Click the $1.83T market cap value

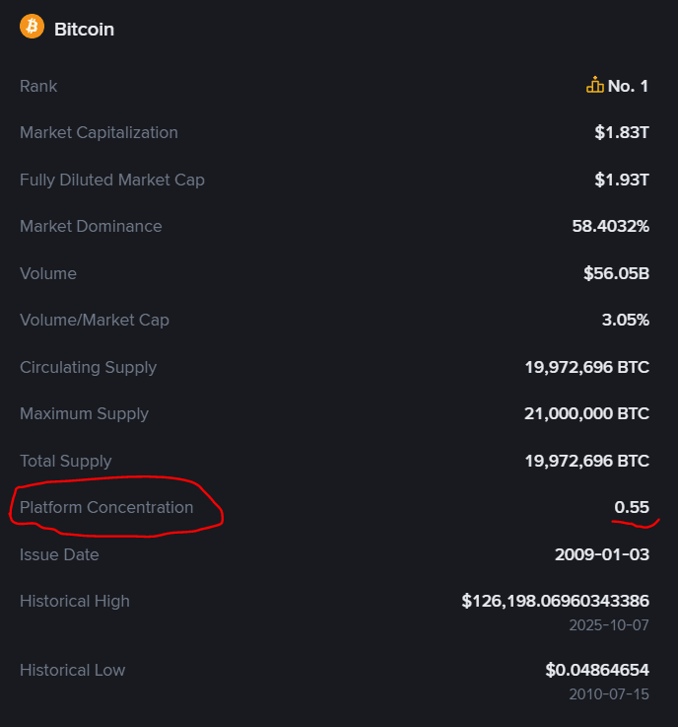622,132
